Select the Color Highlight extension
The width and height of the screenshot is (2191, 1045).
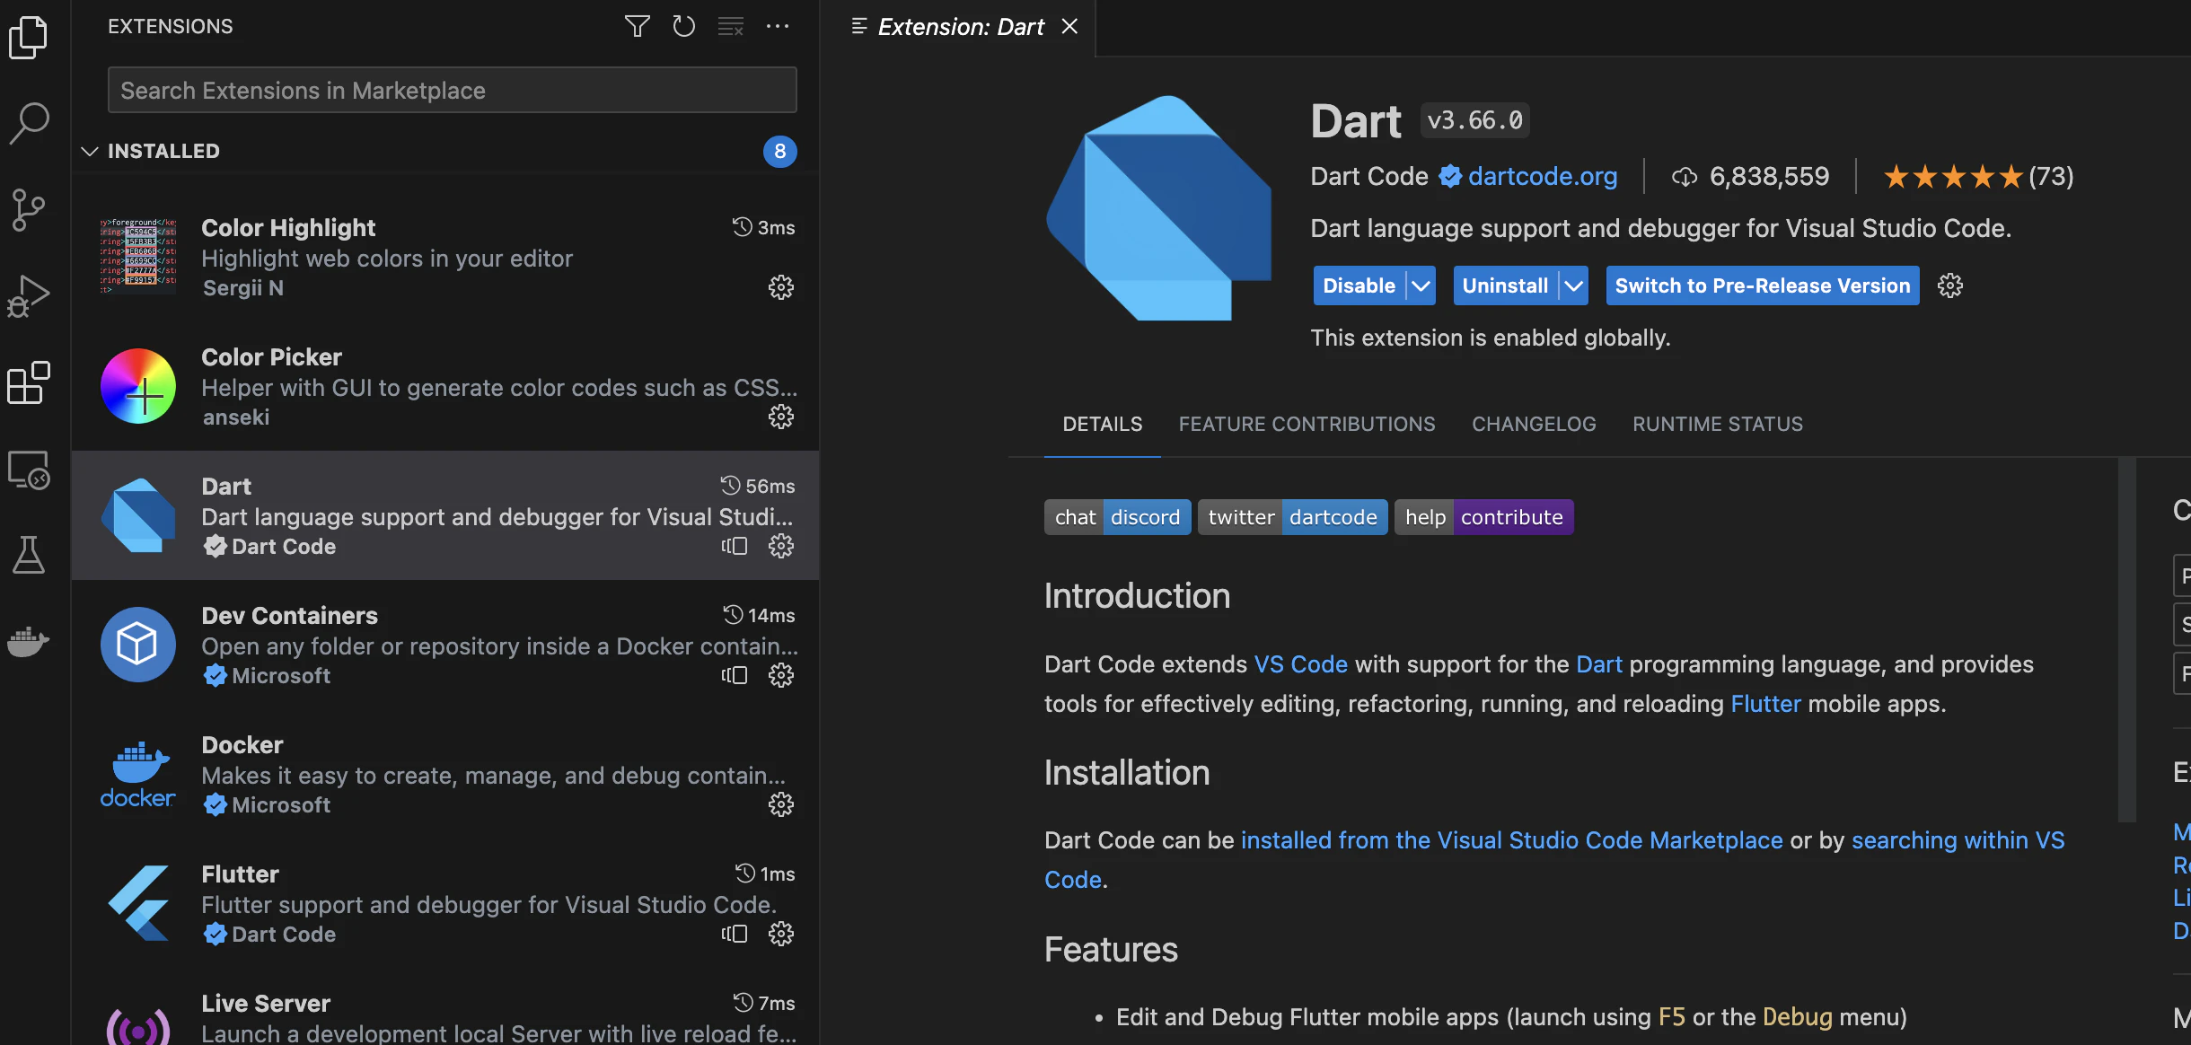[445, 257]
